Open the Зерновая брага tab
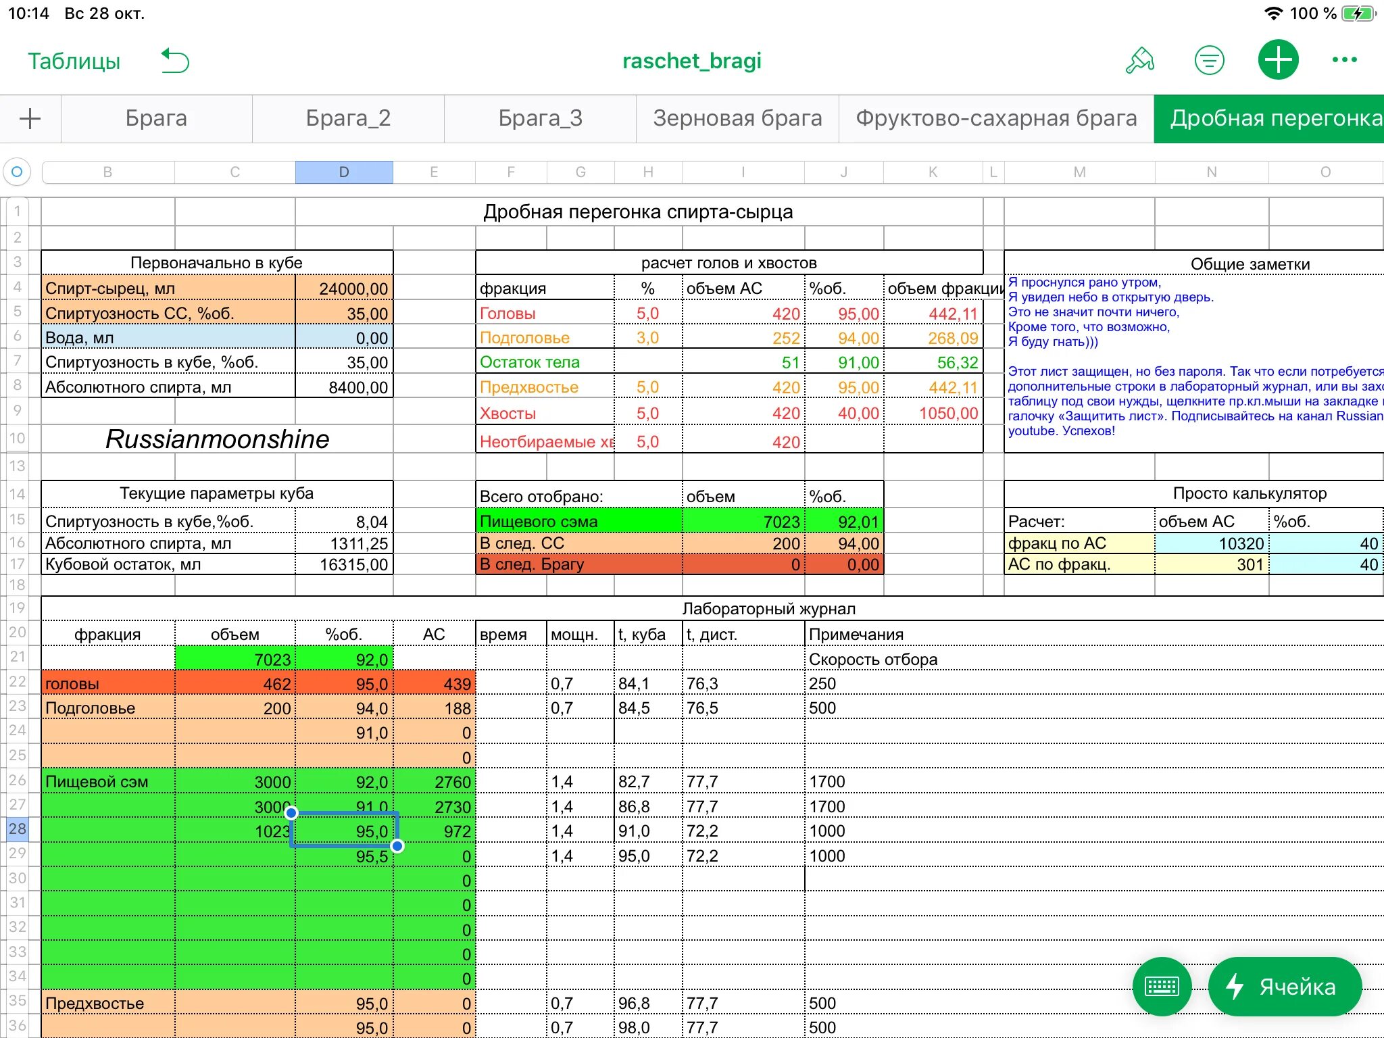The height and width of the screenshot is (1038, 1384). click(737, 118)
